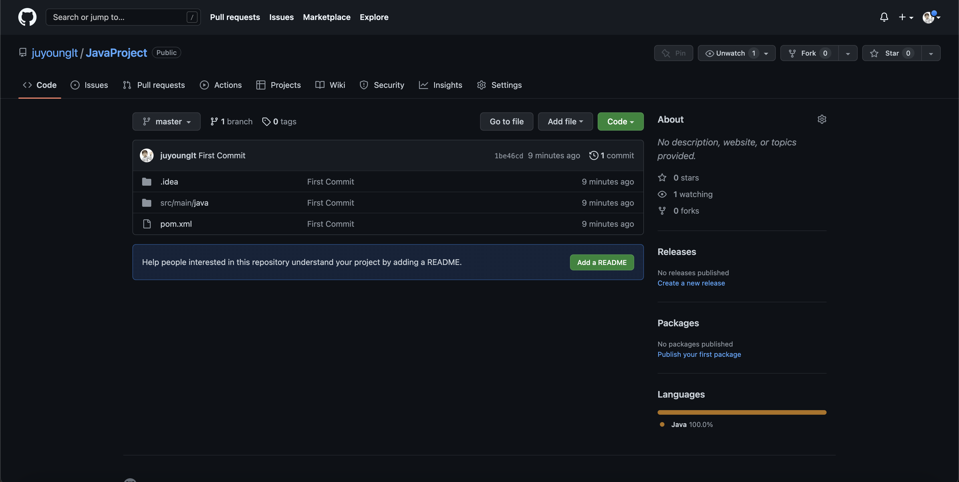This screenshot has width=959, height=482.
Task: Click the Java language color bar
Action: (742, 412)
